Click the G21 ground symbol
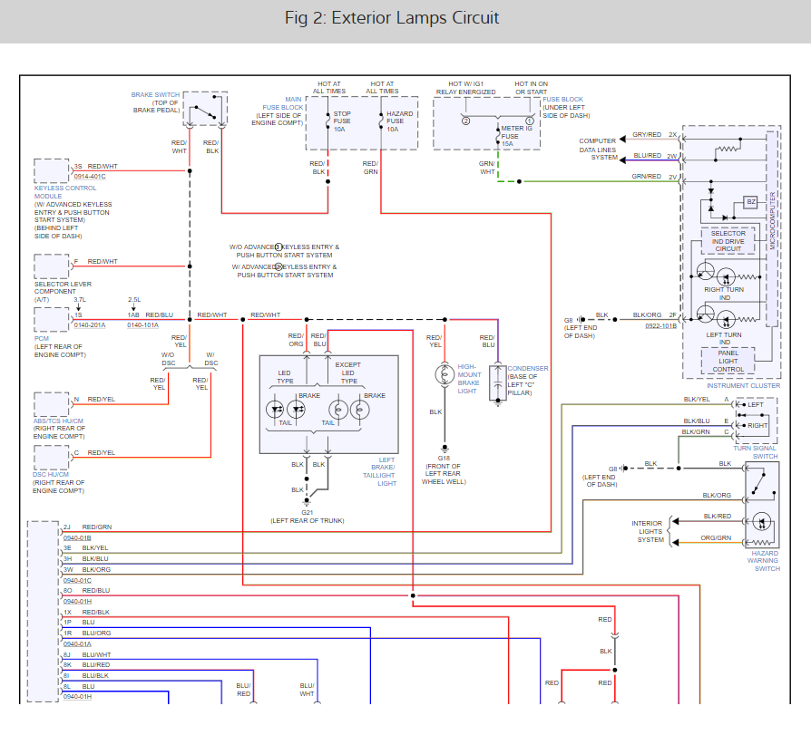This screenshot has height=735, width=811. [307, 500]
